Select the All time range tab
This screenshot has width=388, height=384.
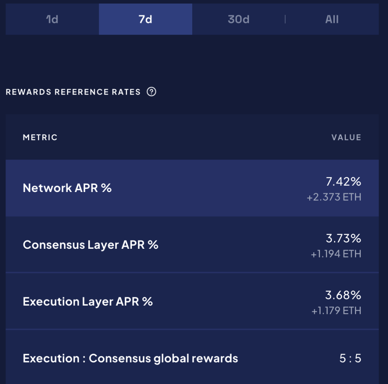[332, 19]
